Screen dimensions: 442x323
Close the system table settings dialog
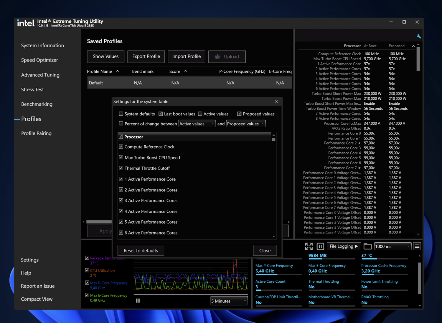(x=276, y=101)
